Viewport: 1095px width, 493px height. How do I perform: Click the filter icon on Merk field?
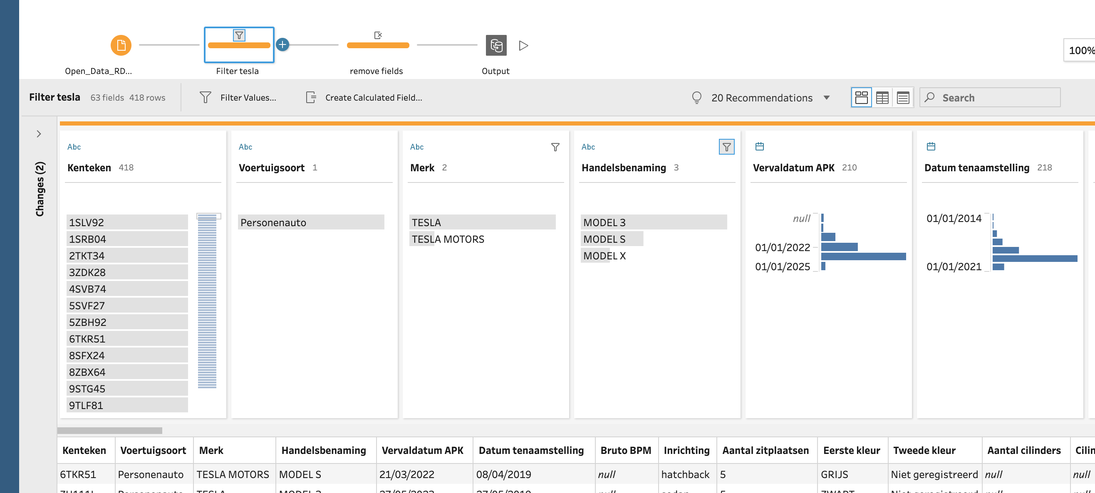tap(555, 147)
